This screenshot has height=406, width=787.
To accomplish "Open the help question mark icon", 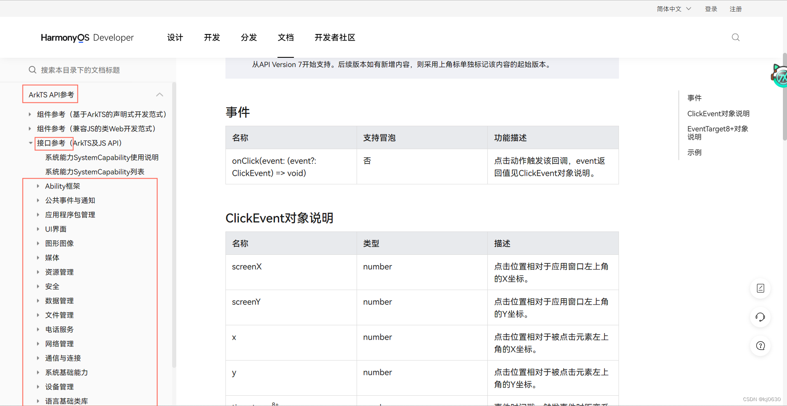I will click(760, 346).
